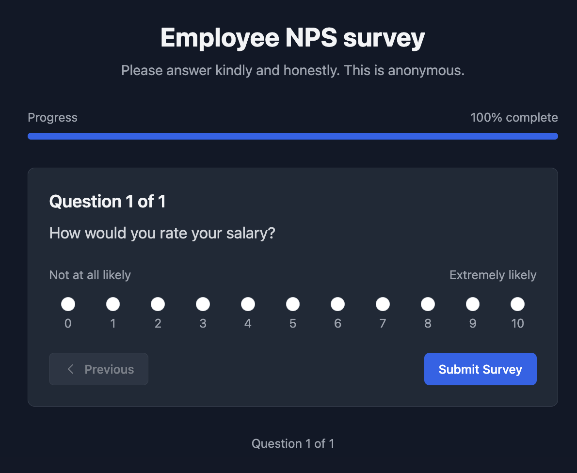The image size is (577, 473).
Task: Click the Submit Survey button
Action: click(x=480, y=369)
